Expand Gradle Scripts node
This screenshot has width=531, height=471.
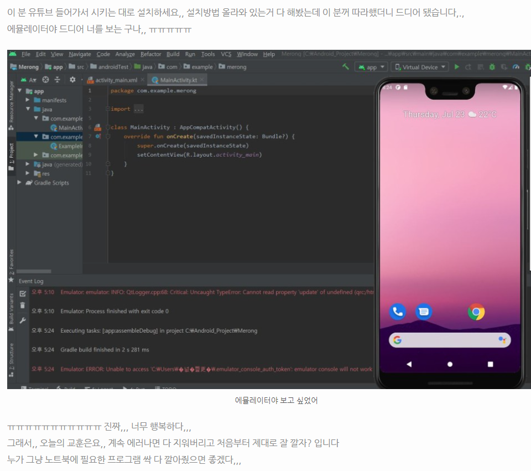pyautogui.click(x=20, y=182)
